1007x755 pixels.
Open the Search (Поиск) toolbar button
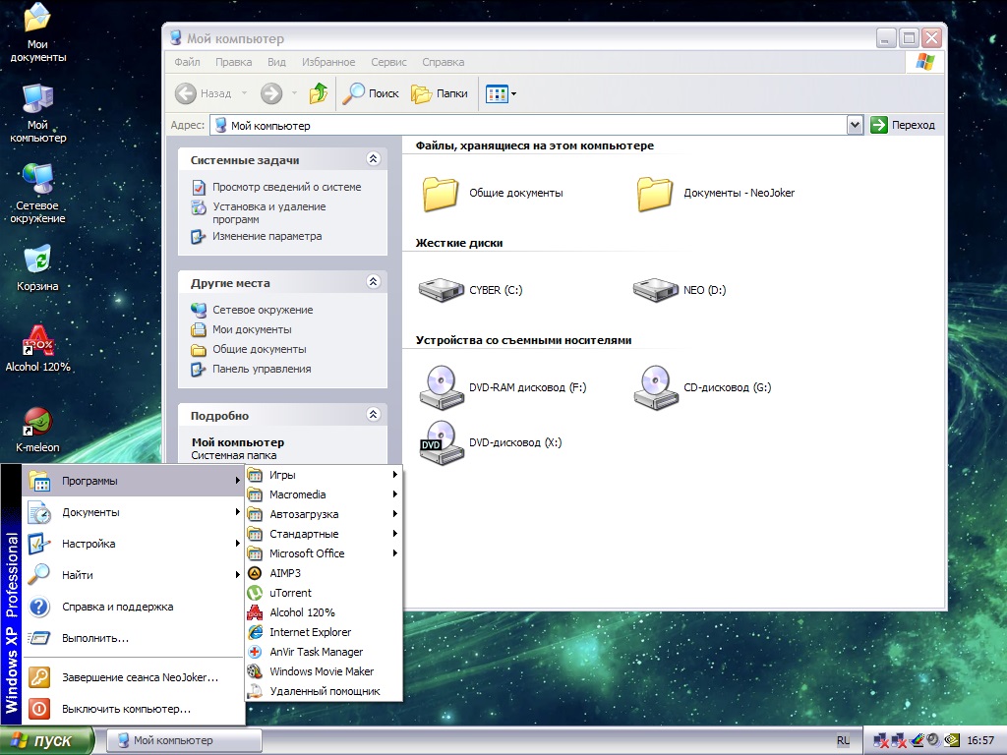pyautogui.click(x=370, y=93)
